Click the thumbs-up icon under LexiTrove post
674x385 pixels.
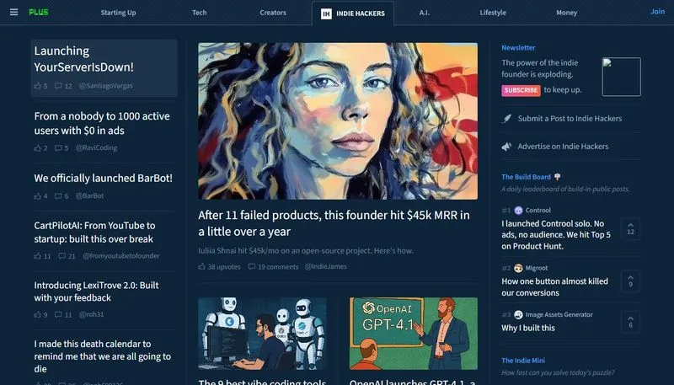coord(37,314)
